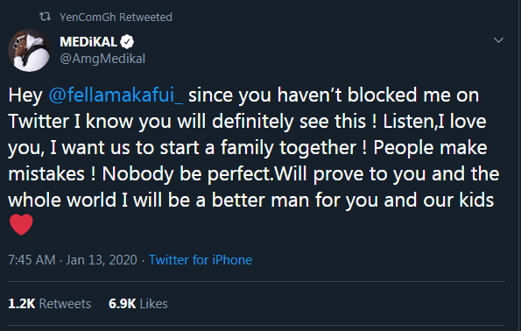521x331 pixels.
Task: Expand the tweet options chevron
Action: point(498,40)
